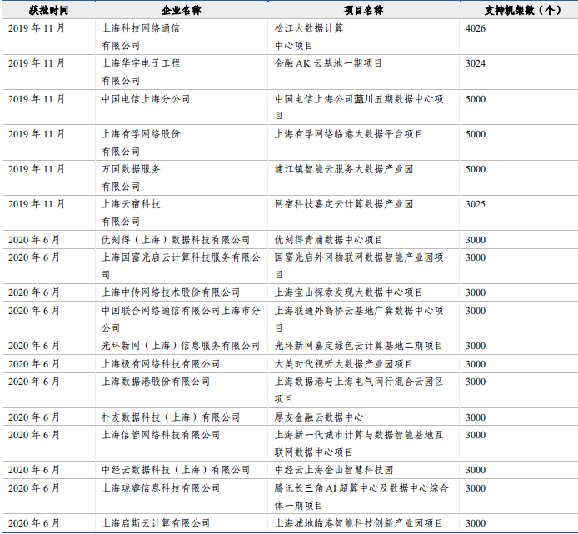Screen dimensions: 578x534
Task: Click 优刻得青浦数据中心项目
Action: [x=328, y=240]
